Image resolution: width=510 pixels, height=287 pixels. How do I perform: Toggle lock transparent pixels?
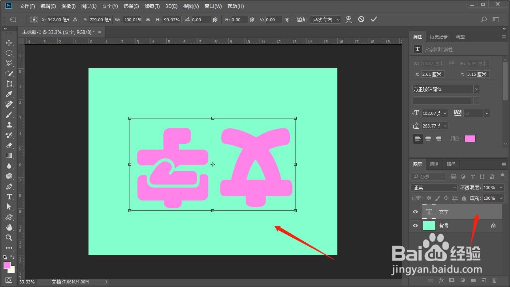click(429, 198)
